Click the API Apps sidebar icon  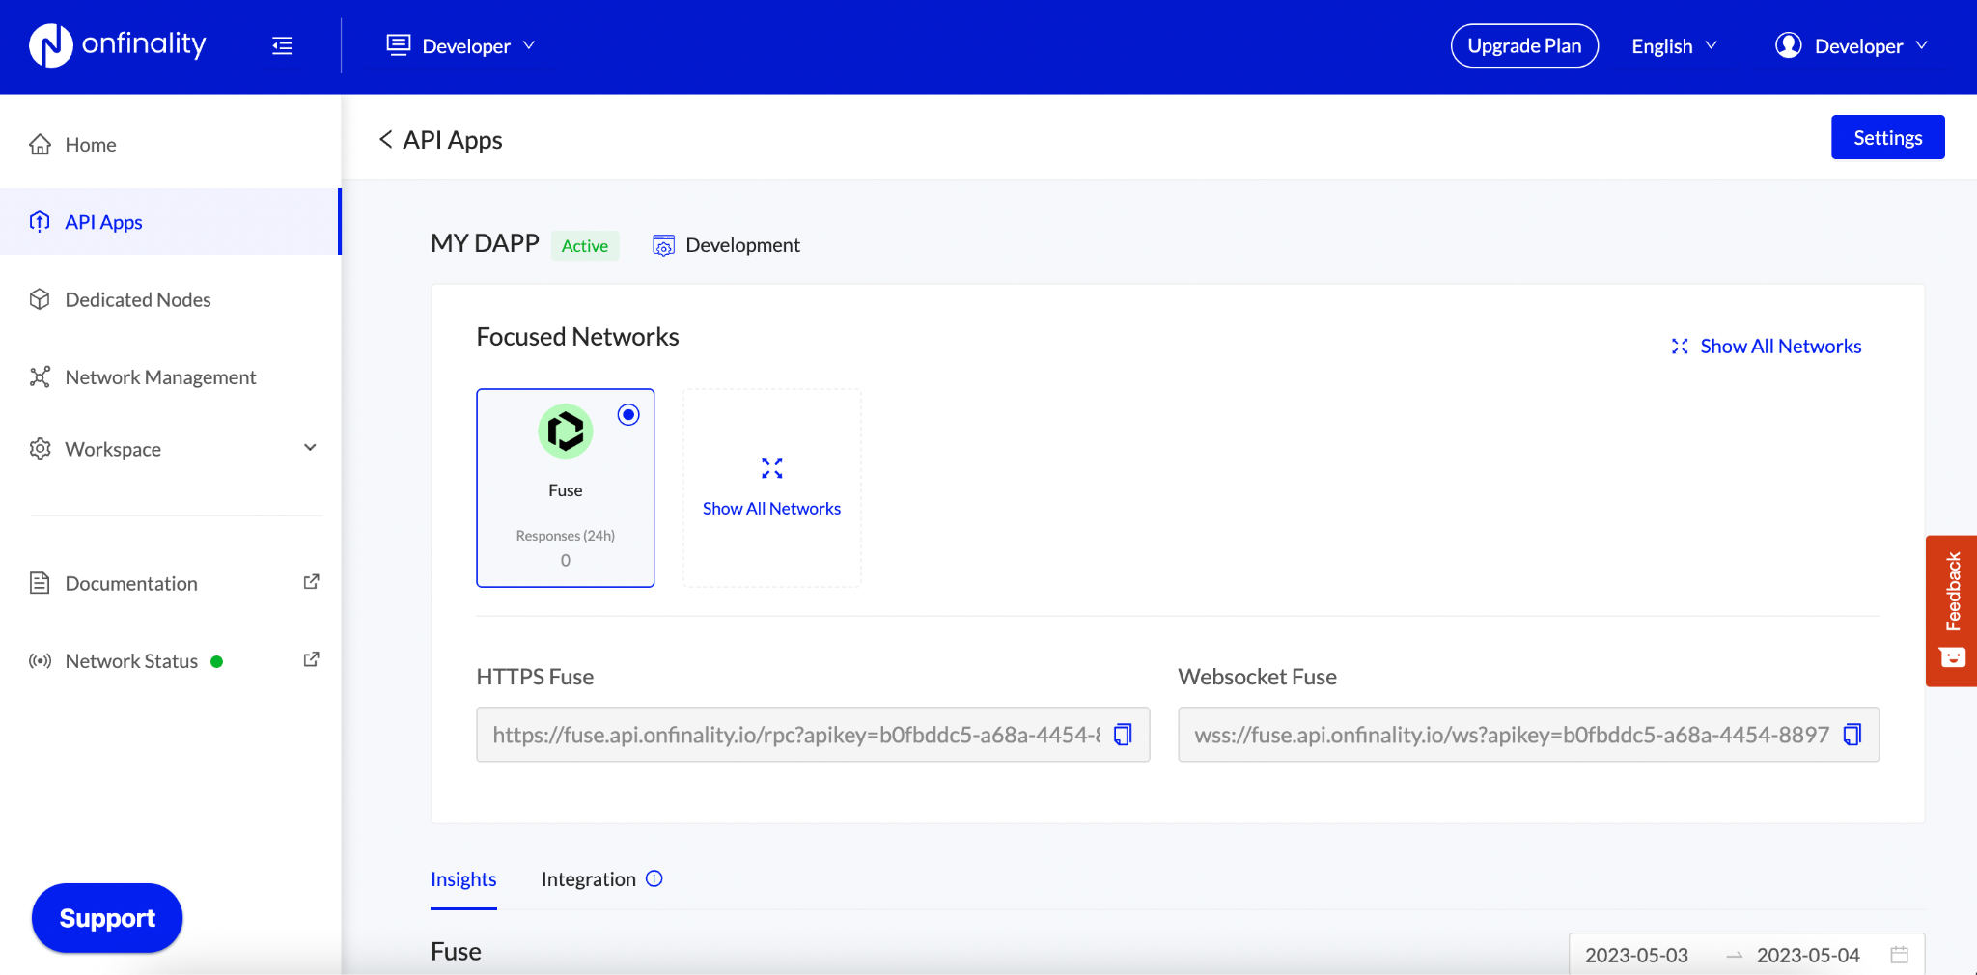point(40,222)
